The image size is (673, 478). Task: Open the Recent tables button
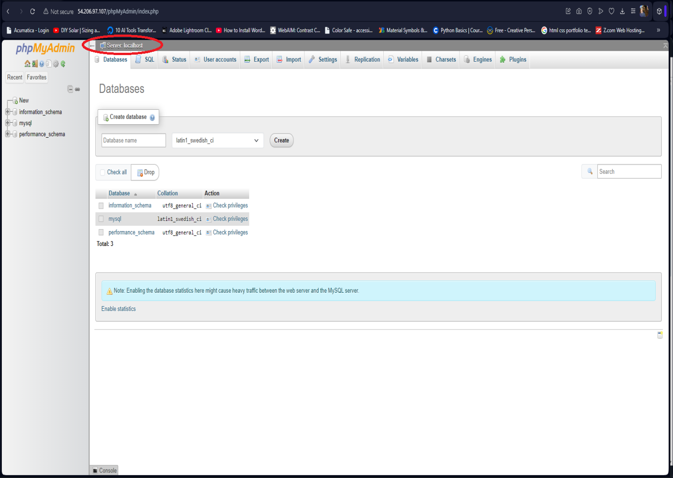pos(14,77)
